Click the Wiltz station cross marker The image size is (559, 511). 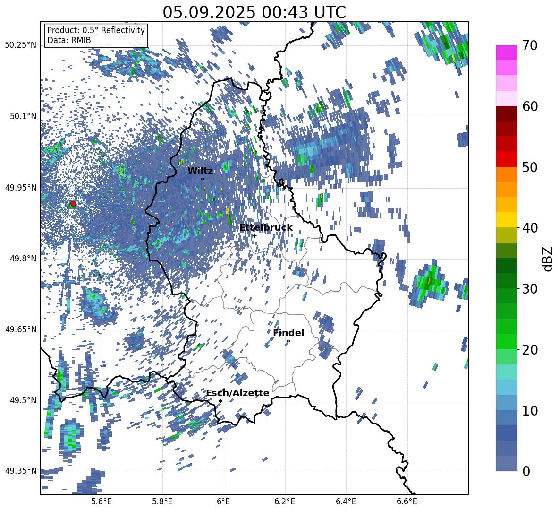203,179
